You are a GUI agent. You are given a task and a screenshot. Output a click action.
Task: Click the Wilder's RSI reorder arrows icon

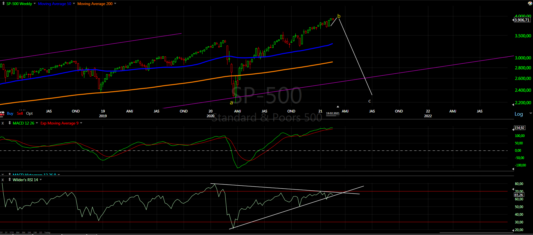pos(10,179)
